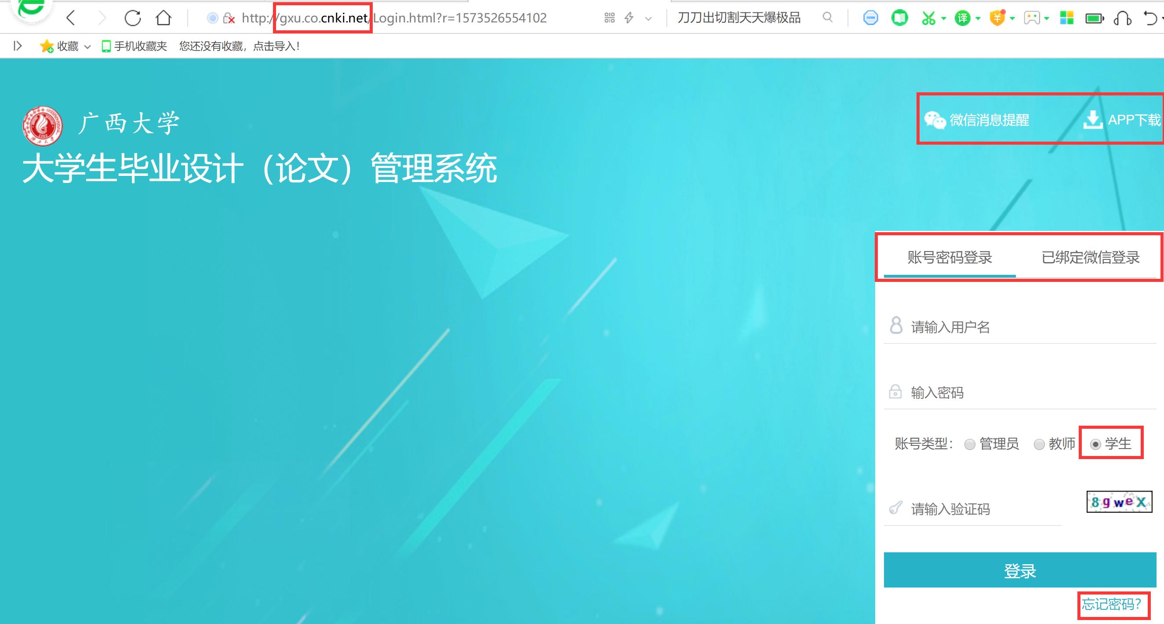Expand the scissors screenshot dropdown arrow
The height and width of the screenshot is (624, 1164).
pyautogui.click(x=943, y=18)
